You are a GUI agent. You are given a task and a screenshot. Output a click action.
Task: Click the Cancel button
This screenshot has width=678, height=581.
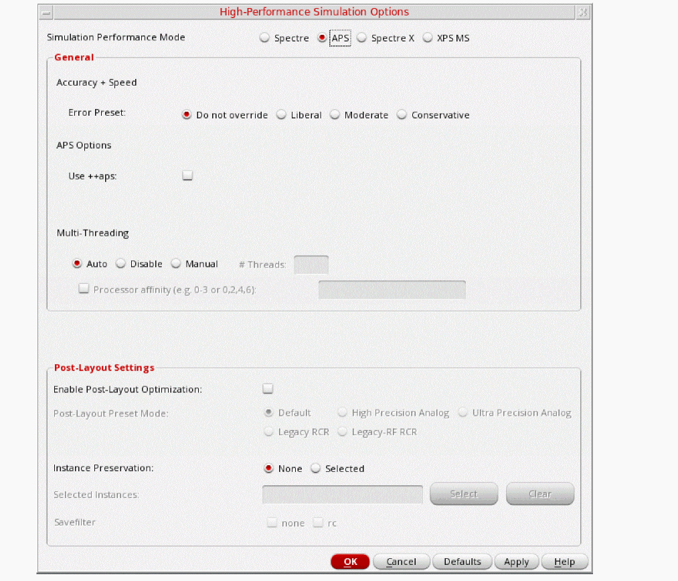click(x=401, y=562)
